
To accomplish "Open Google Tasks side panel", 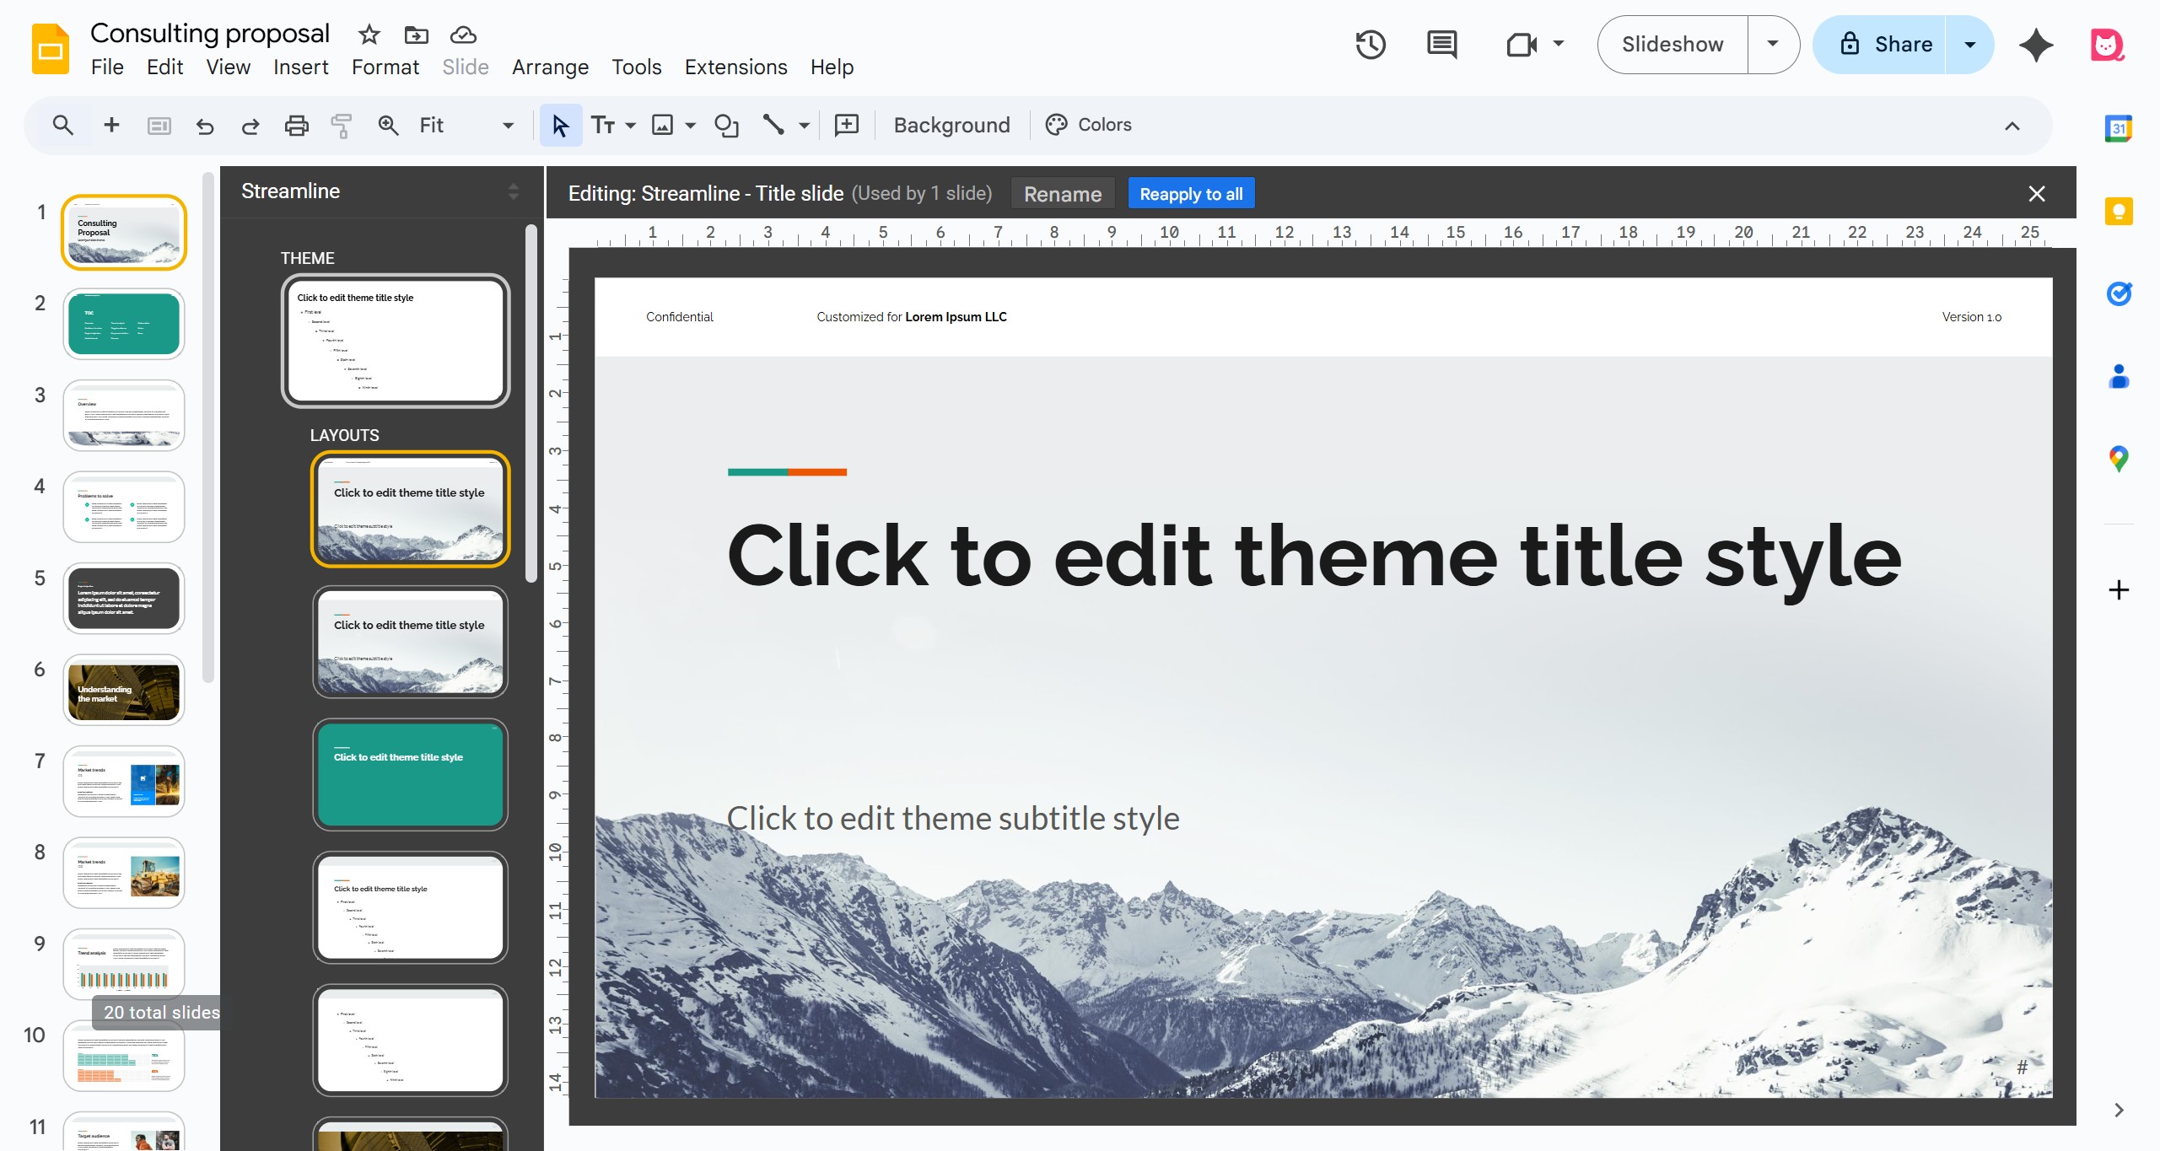I will pos(2118,293).
